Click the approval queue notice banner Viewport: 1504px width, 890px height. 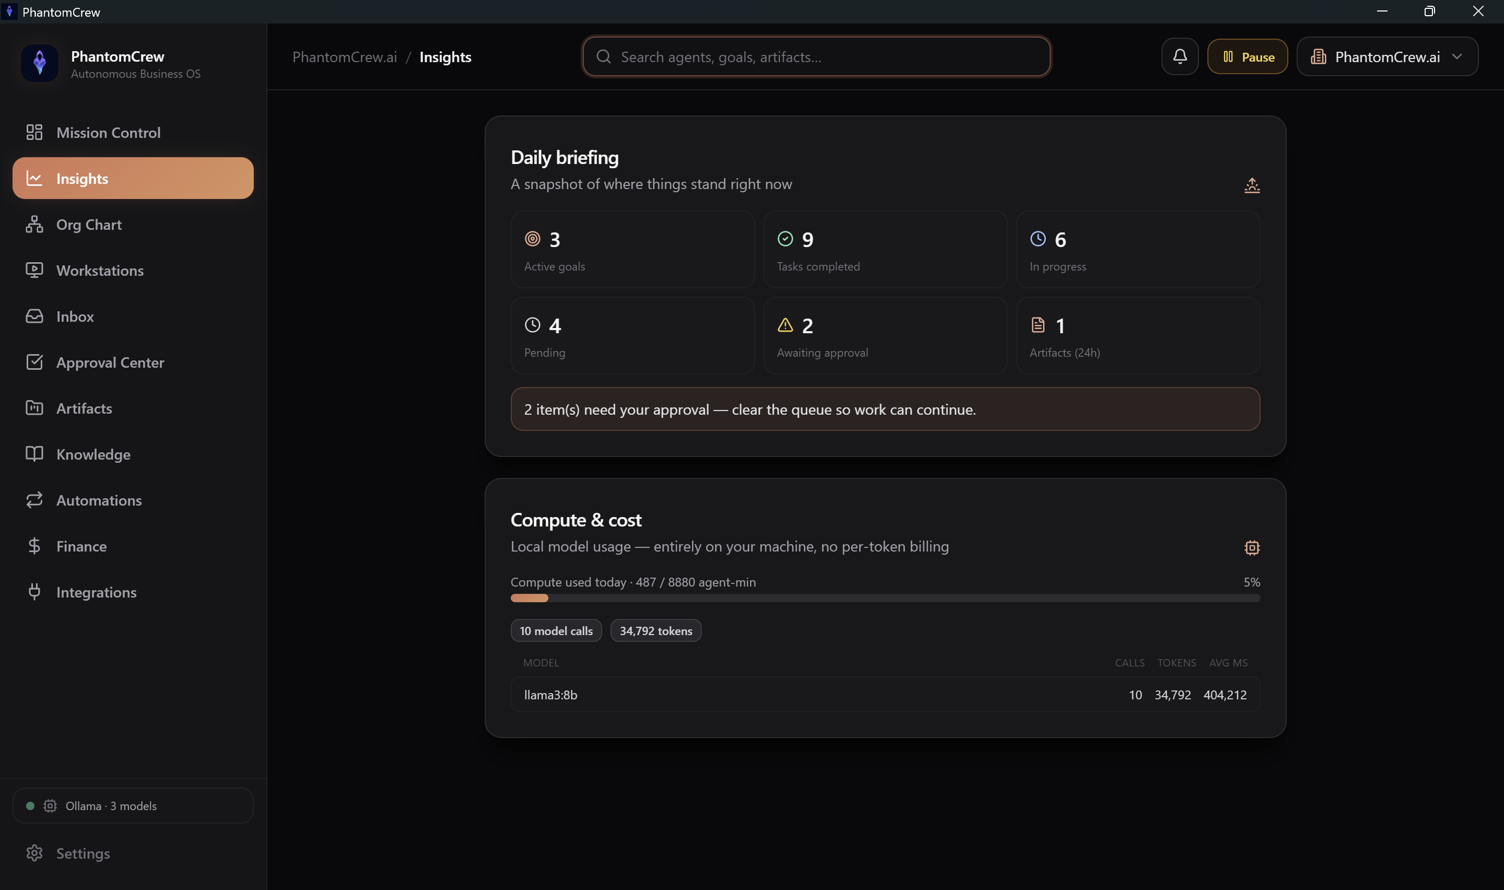(885, 409)
